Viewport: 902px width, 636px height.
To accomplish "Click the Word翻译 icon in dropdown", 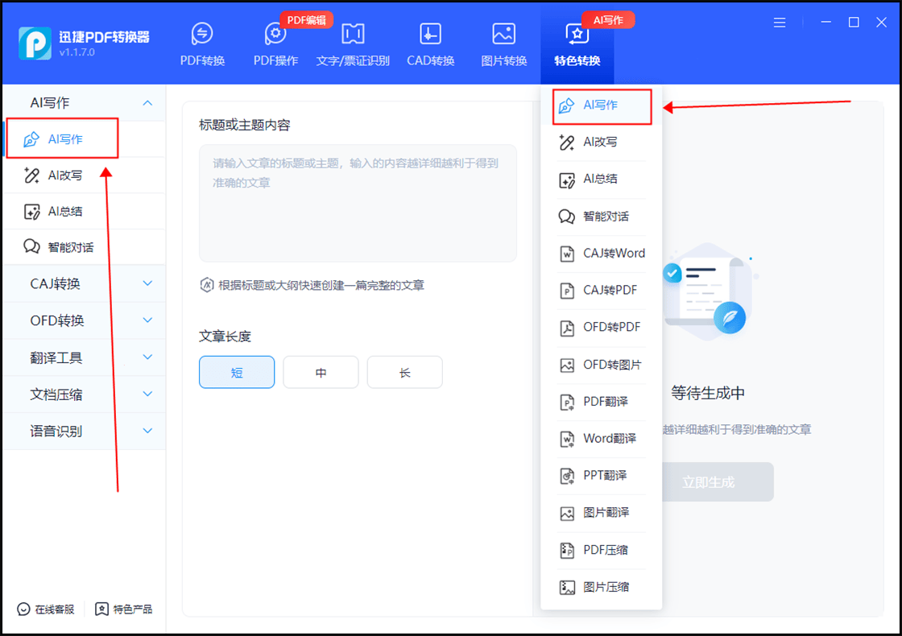I will click(x=567, y=439).
